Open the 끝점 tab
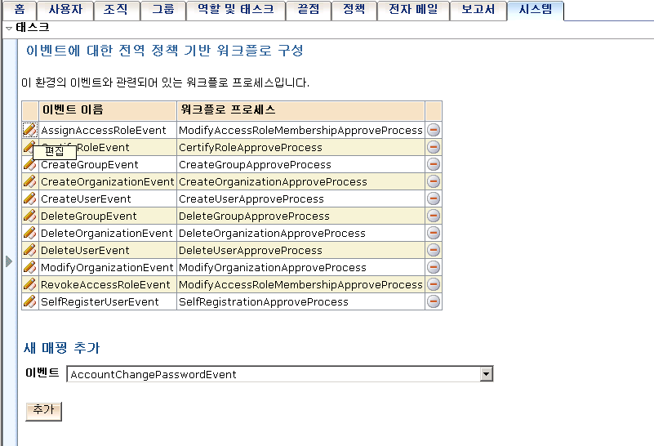Image resolution: width=654 pixels, height=446 pixels. pyautogui.click(x=309, y=10)
